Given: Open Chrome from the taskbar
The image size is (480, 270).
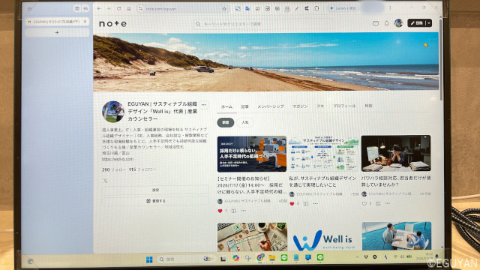Looking at the screenshot, I should (260, 258).
